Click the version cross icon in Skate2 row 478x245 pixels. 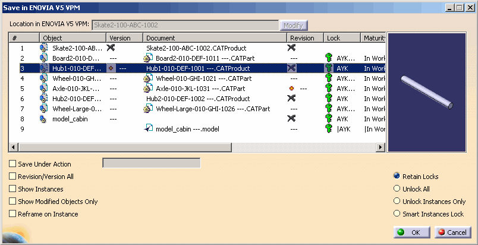click(111, 48)
